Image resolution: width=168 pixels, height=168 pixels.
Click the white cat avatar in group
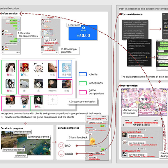pyautogui.click(x=24, y=84)
